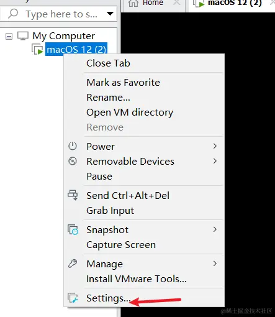
Task: Collapse the My Computer tree node
Action: (x=9, y=37)
